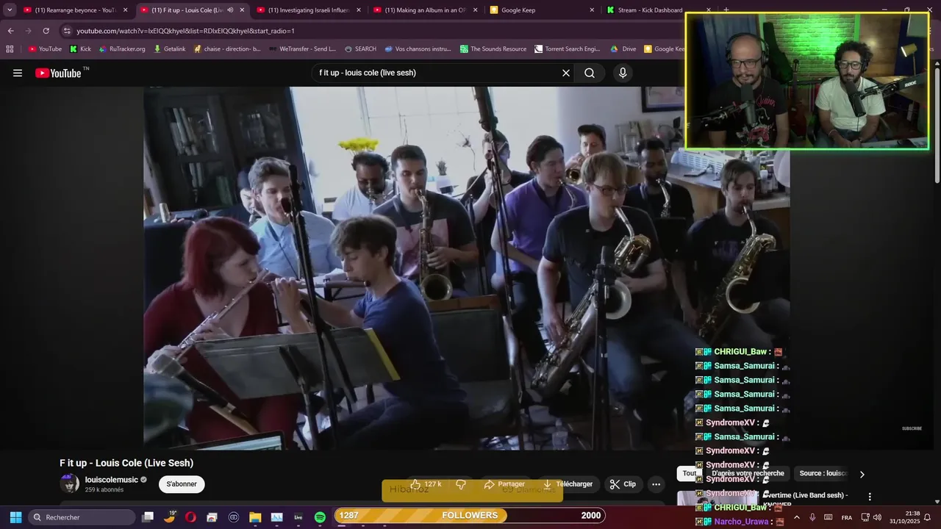Screen dimensions: 941x529
Task: Open the taskbar volume control
Action: click(x=877, y=517)
